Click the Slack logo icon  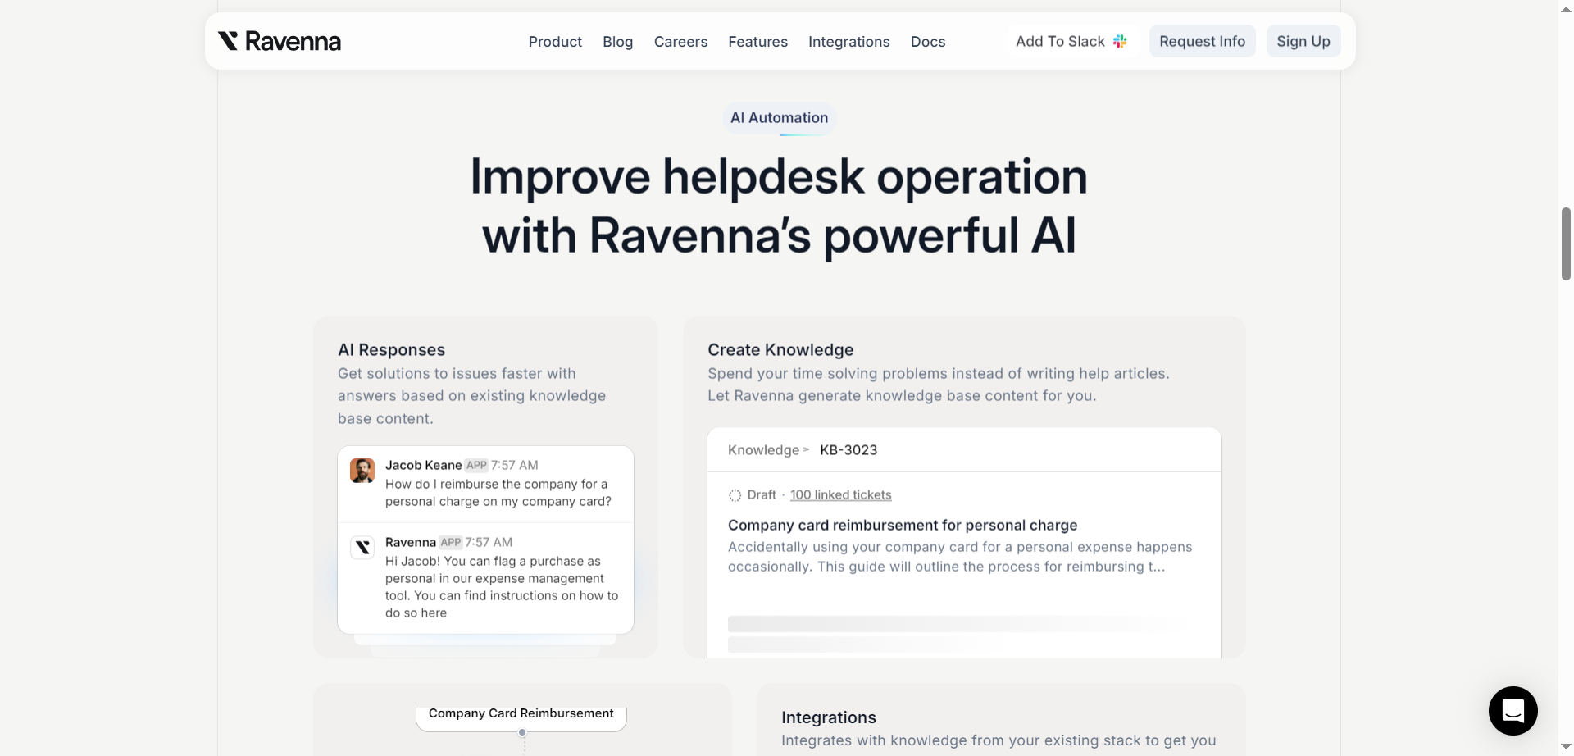pyautogui.click(x=1120, y=41)
